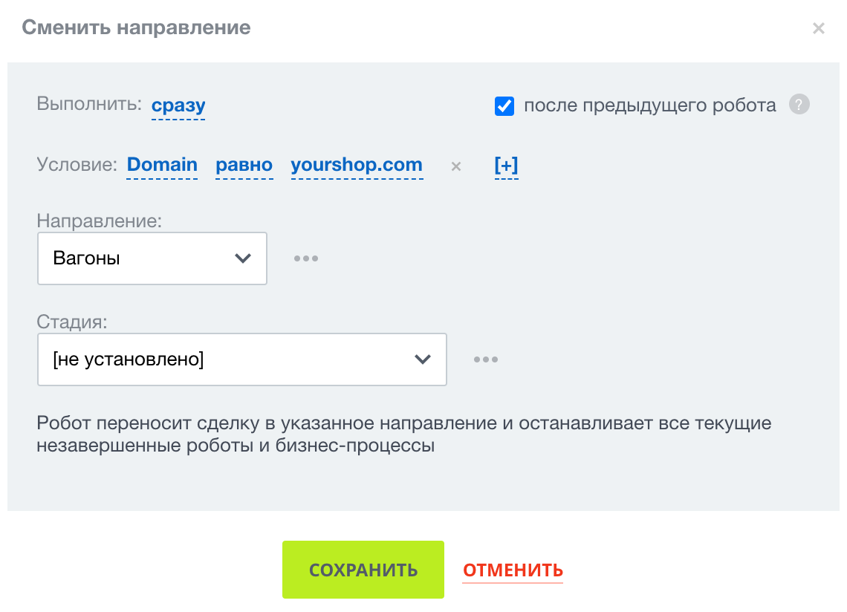Screen dimensions: 847x612
Task: Remove the Domain condition with the x icon
Action: click(456, 166)
